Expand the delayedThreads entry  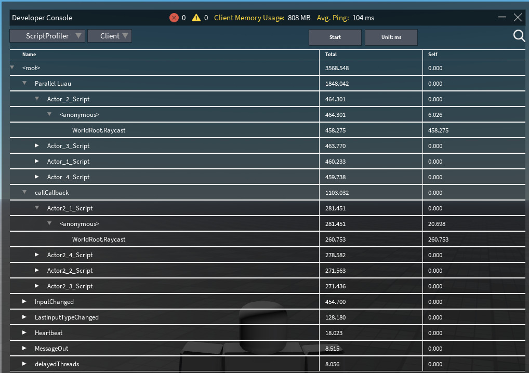(24, 364)
